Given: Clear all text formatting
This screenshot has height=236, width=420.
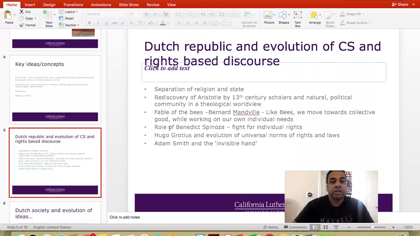Looking at the screenshot, I should coord(165,14).
